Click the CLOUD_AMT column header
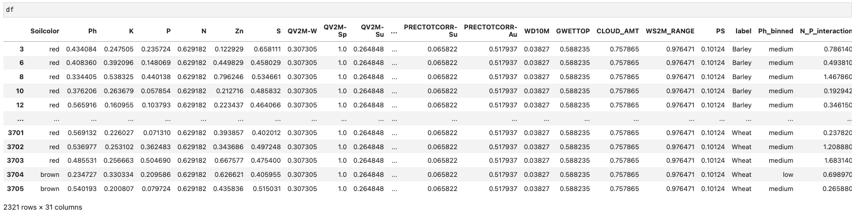Screen dimensions: 853x217 pyautogui.click(x=617, y=31)
